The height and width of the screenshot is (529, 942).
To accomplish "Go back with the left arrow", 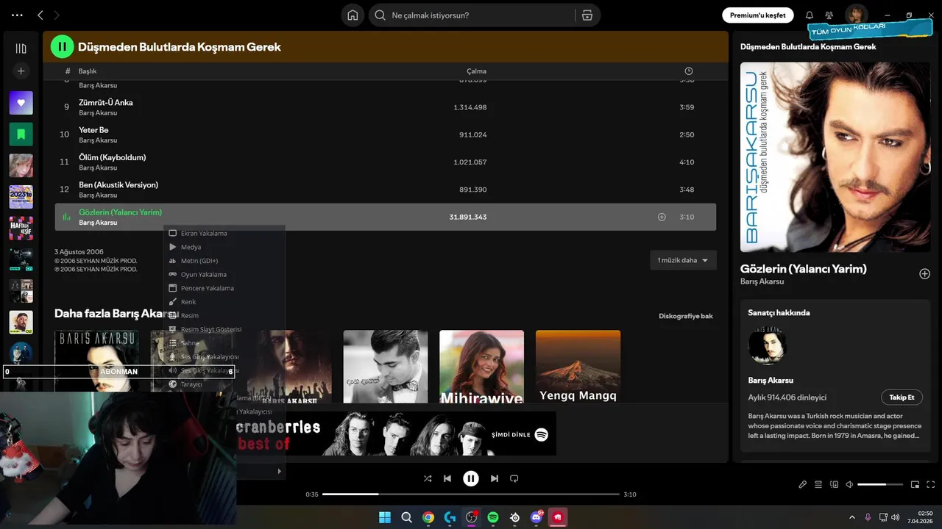I will pyautogui.click(x=40, y=15).
